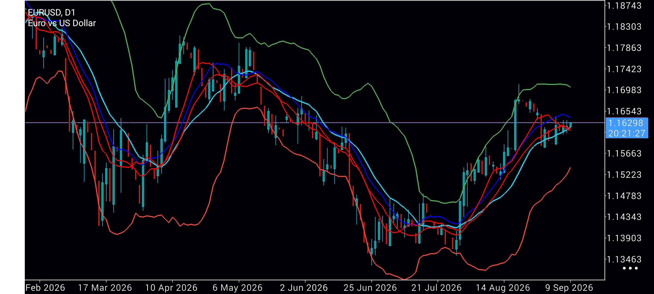
Task: Click the 21 Jul 2026 date label
Action: click(x=436, y=288)
